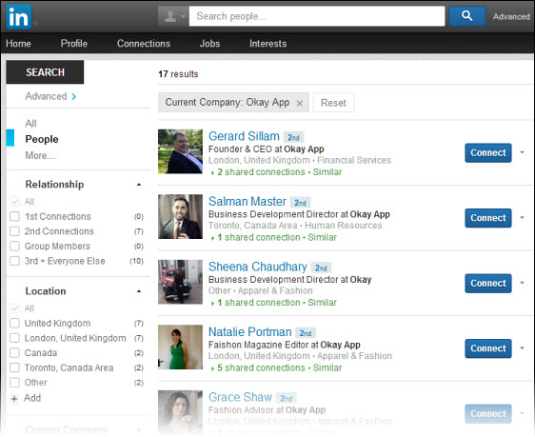Image resolution: width=535 pixels, height=437 pixels.
Task: Check the 2nd Connections filter
Action: pos(14,231)
